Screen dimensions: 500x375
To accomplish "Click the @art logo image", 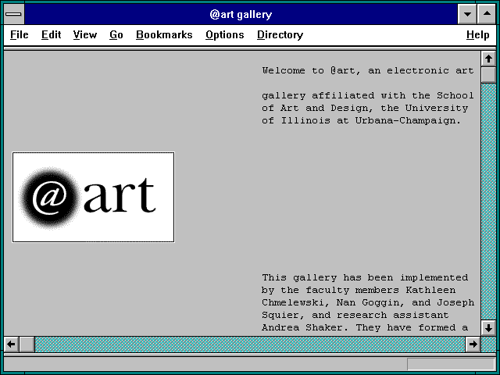I will [94, 198].
